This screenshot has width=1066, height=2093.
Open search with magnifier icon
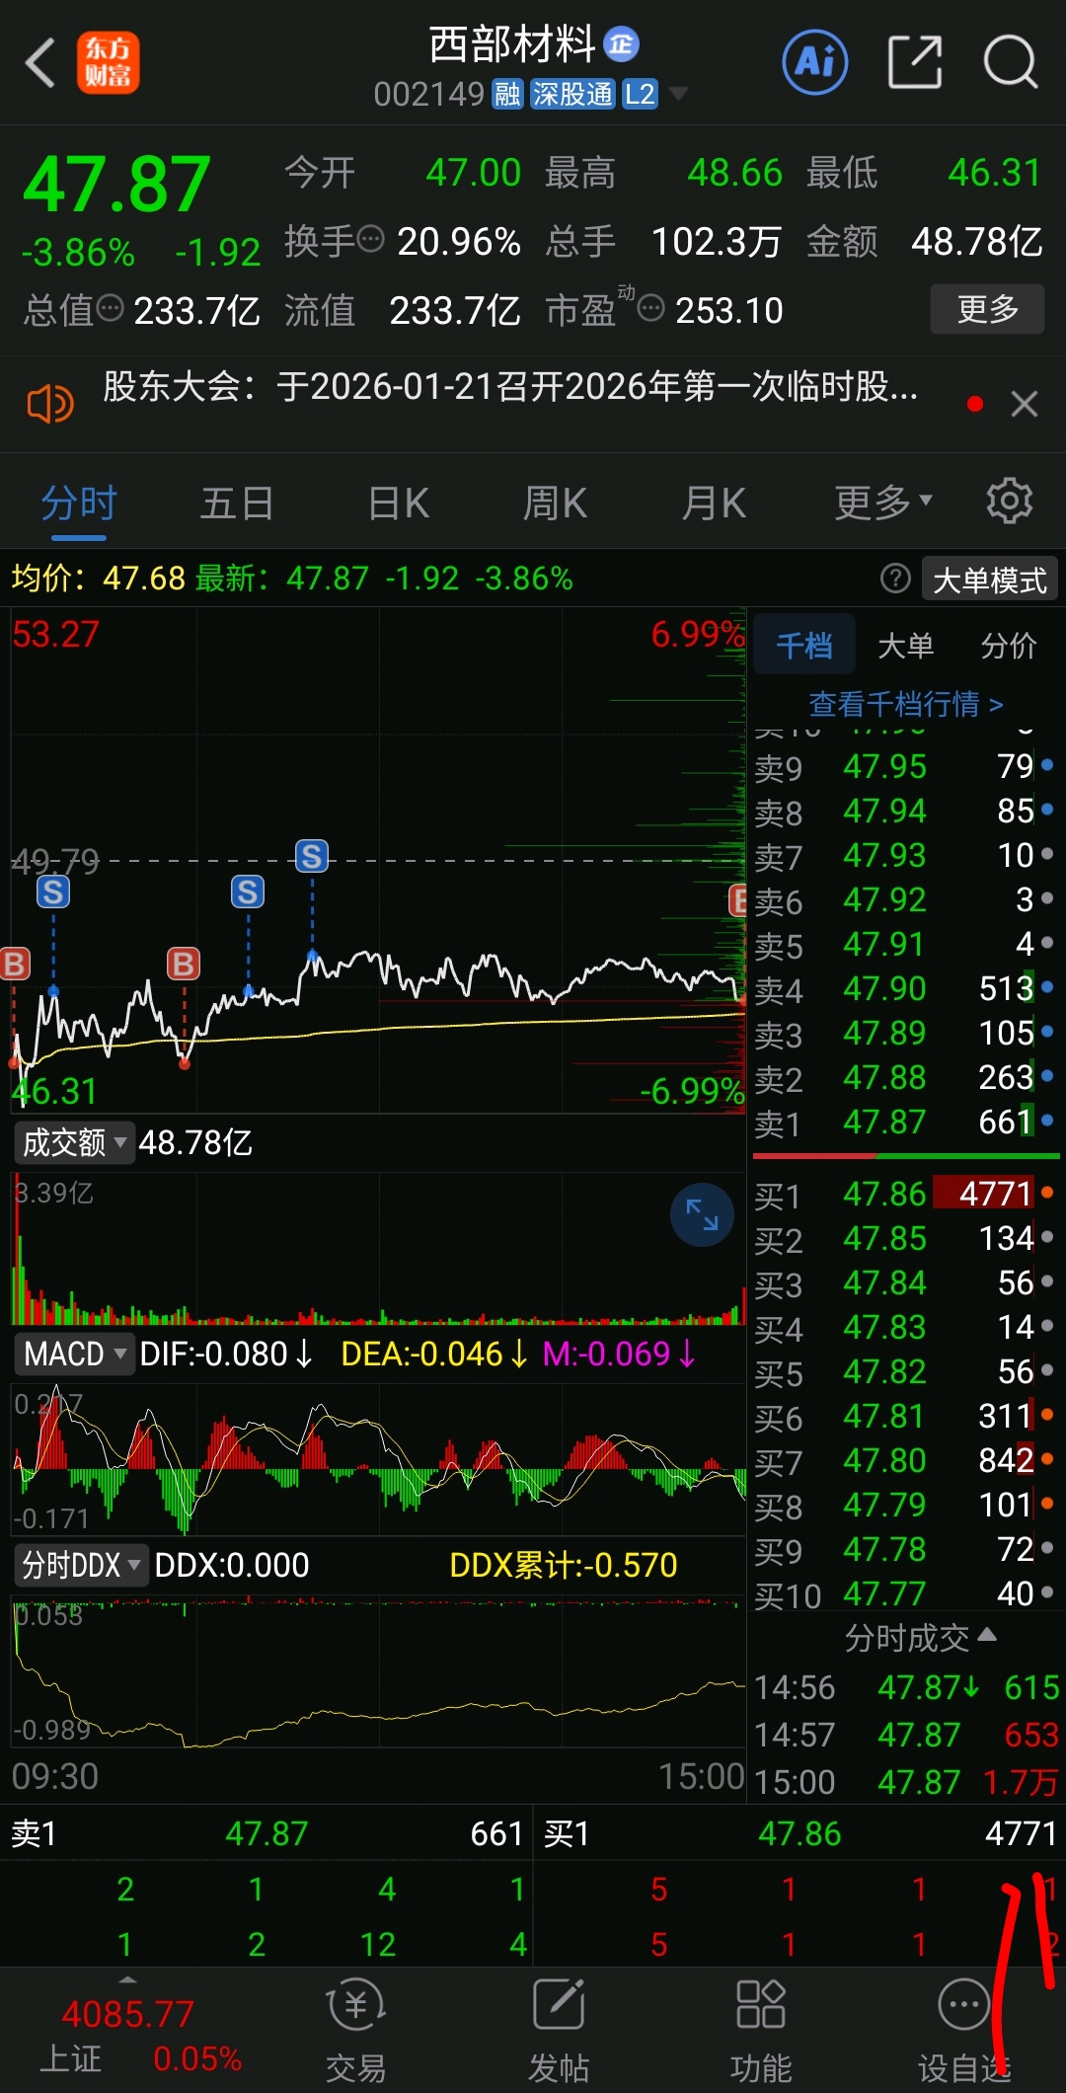click(x=1011, y=62)
